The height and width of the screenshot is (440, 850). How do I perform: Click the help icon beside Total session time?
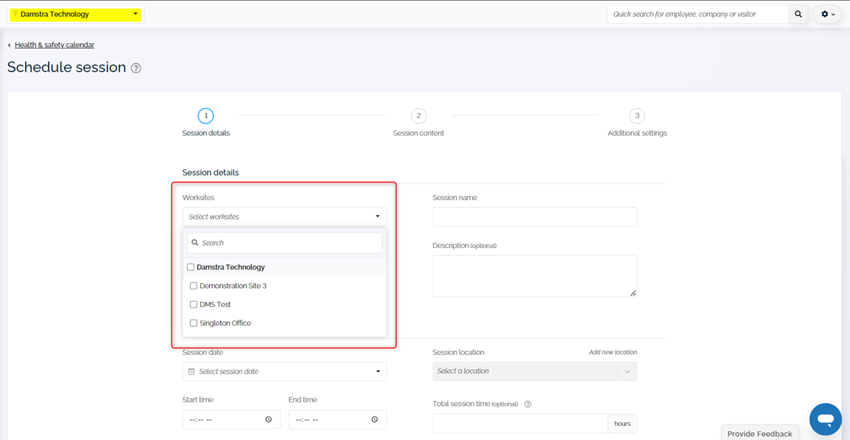pos(528,404)
